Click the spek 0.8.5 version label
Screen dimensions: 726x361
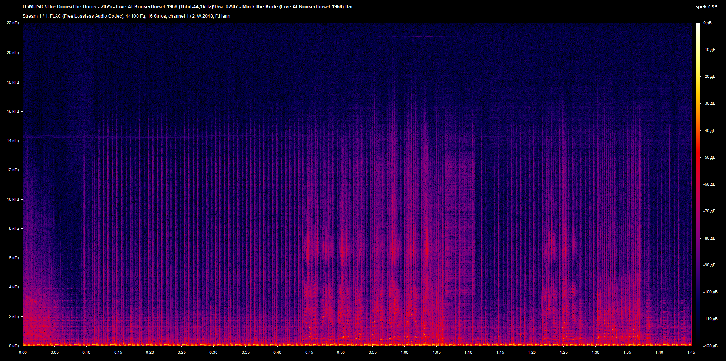[706, 7]
